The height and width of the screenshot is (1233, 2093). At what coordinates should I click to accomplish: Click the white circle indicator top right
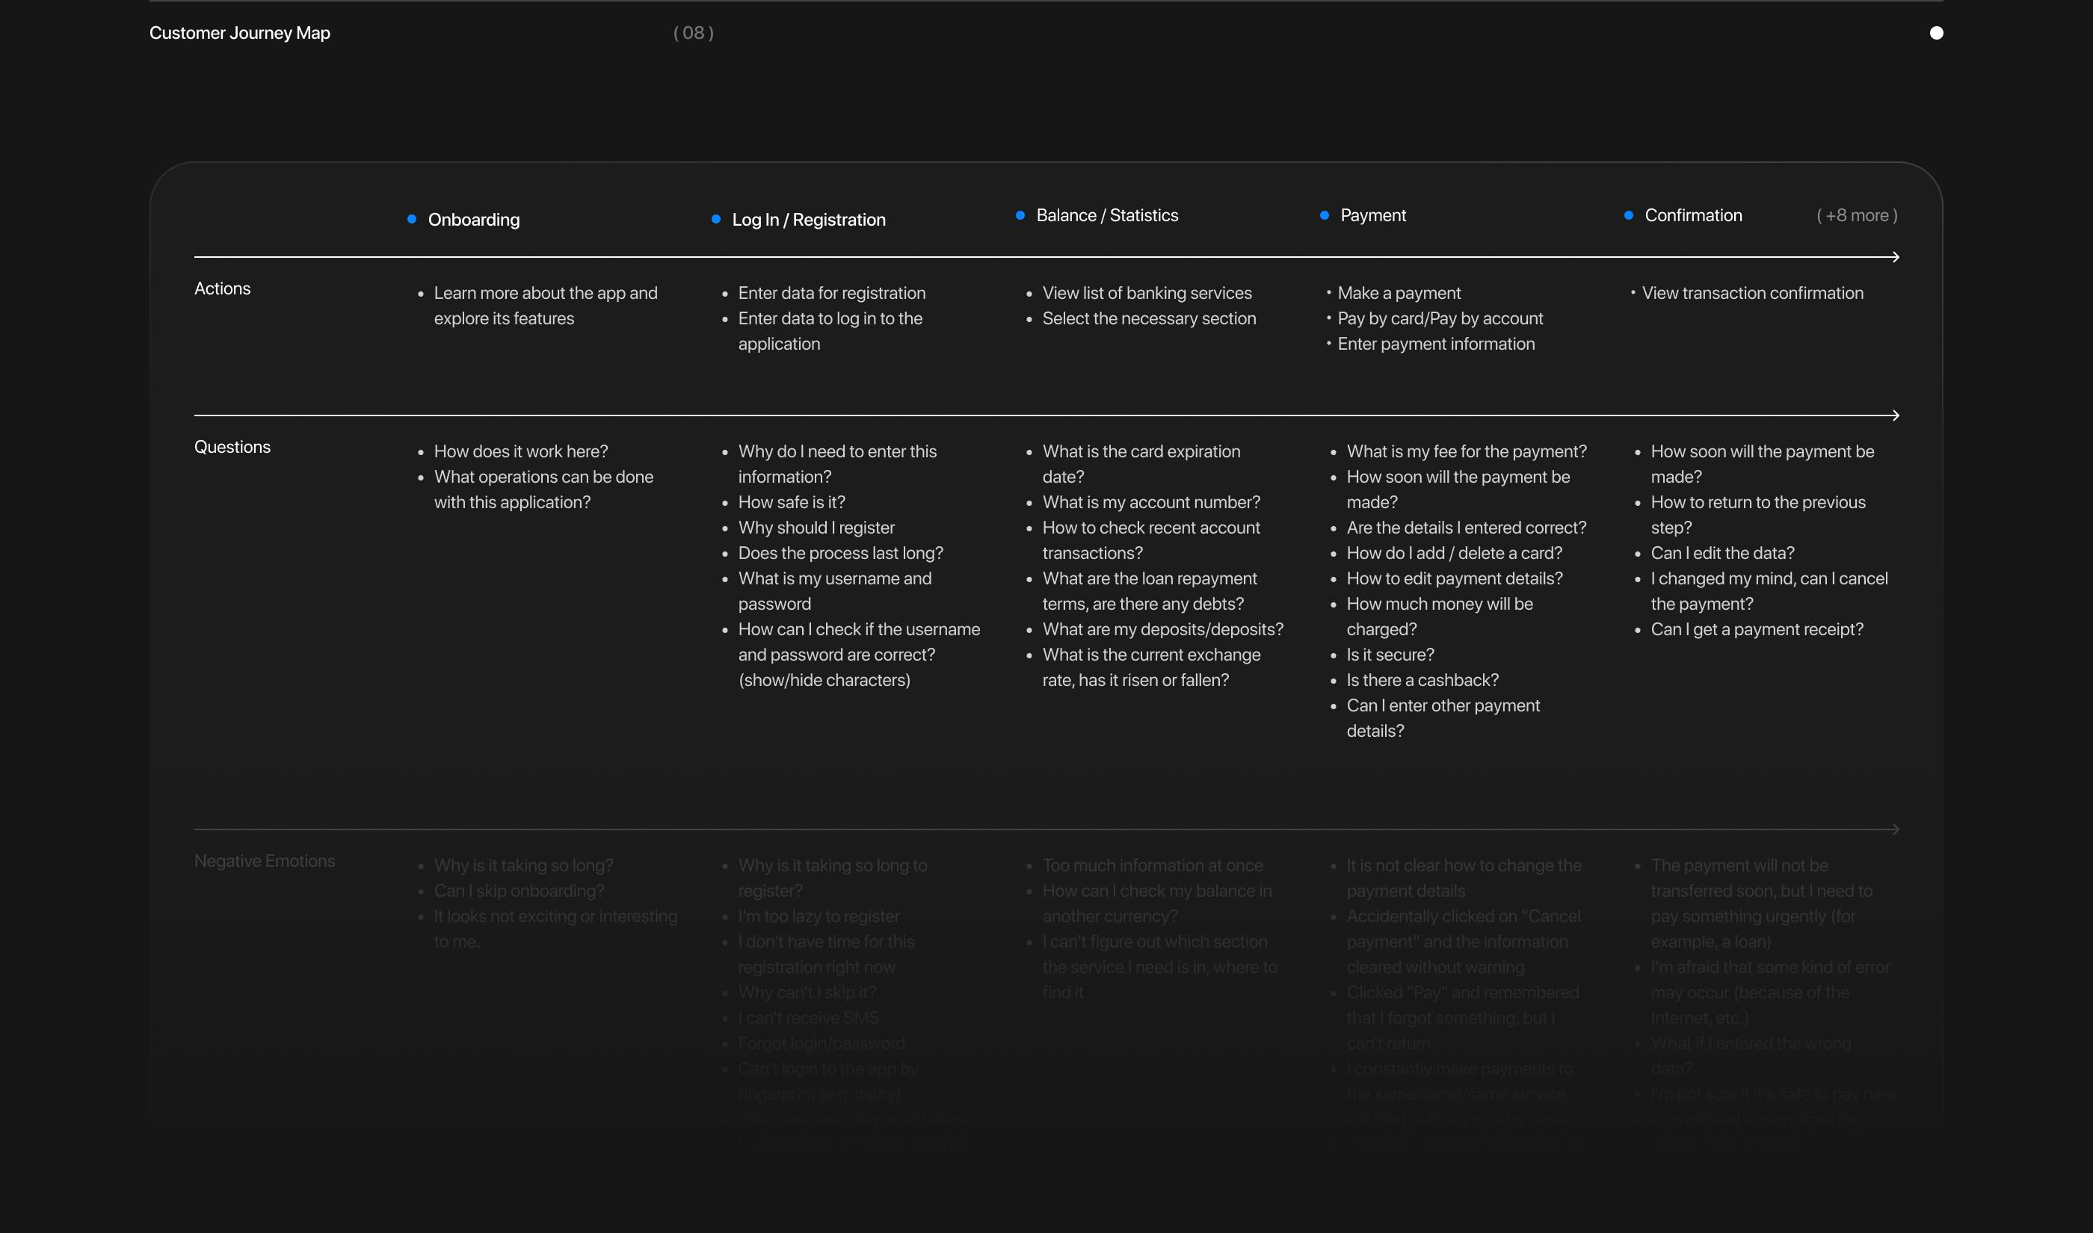[x=1936, y=33]
